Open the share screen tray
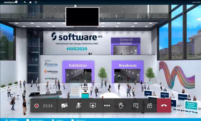The height and width of the screenshot is (121, 201). (93, 106)
